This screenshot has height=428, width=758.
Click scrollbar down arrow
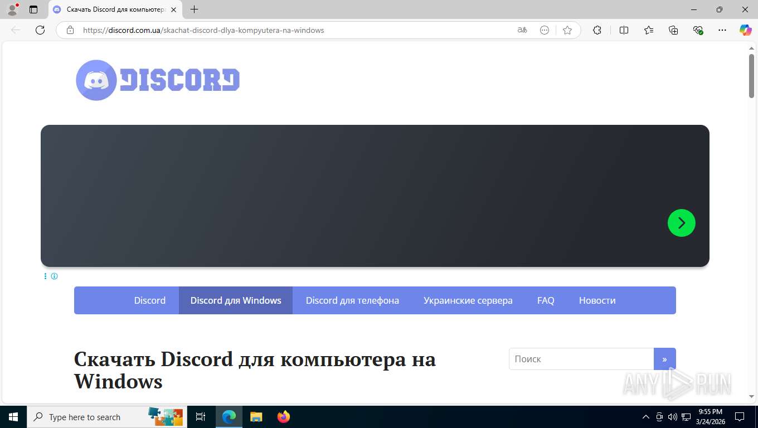[751, 396]
